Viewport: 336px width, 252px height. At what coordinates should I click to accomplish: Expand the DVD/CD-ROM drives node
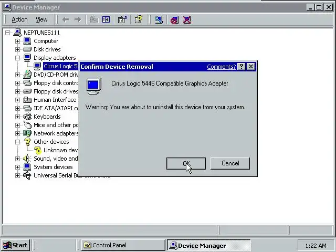pos(17,75)
